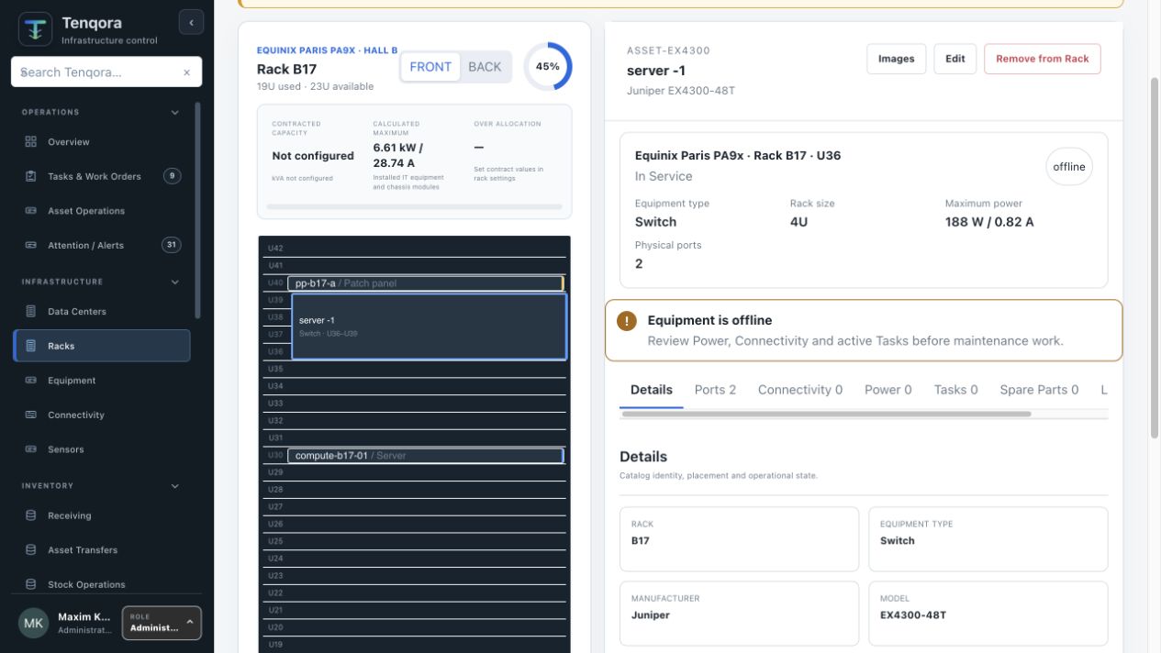1161x653 pixels.
Task: Switch rack view to FRONT
Action: tap(430, 67)
